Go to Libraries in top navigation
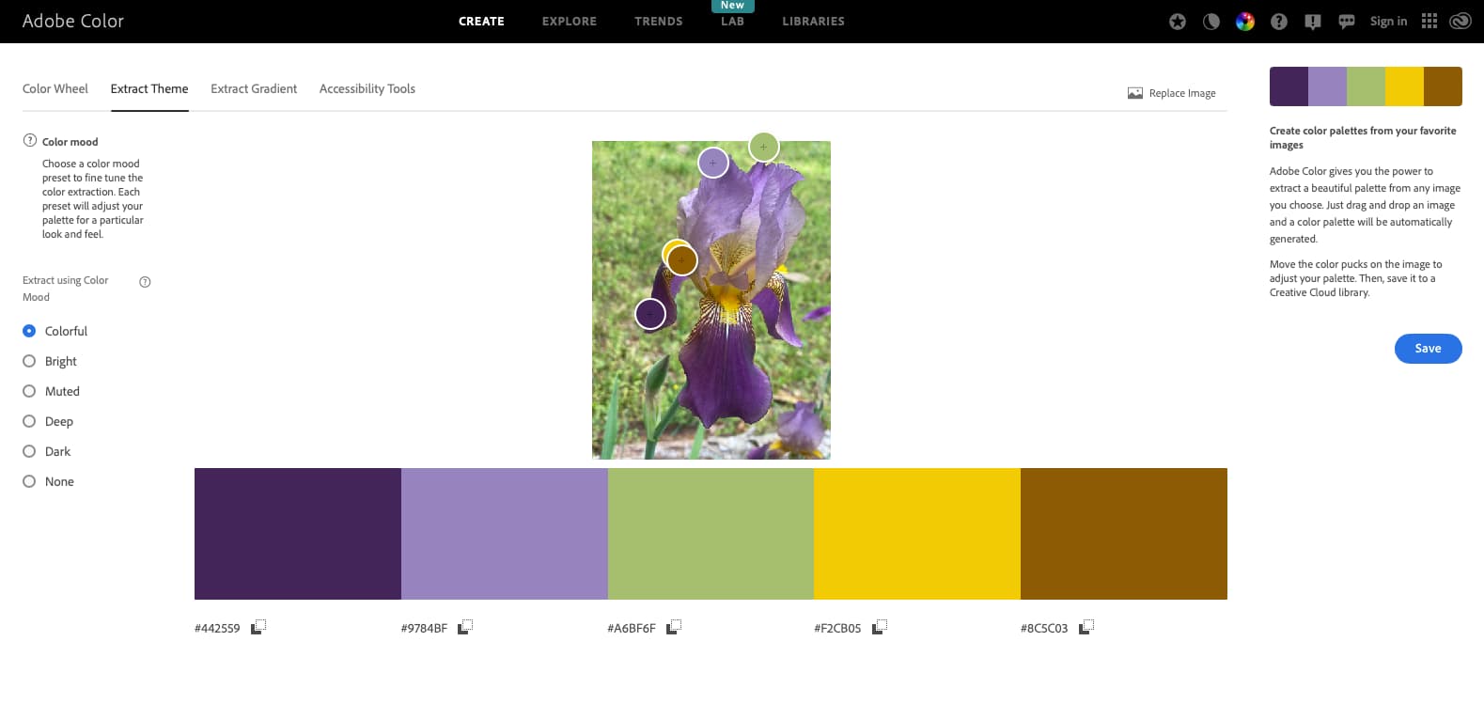 [814, 22]
